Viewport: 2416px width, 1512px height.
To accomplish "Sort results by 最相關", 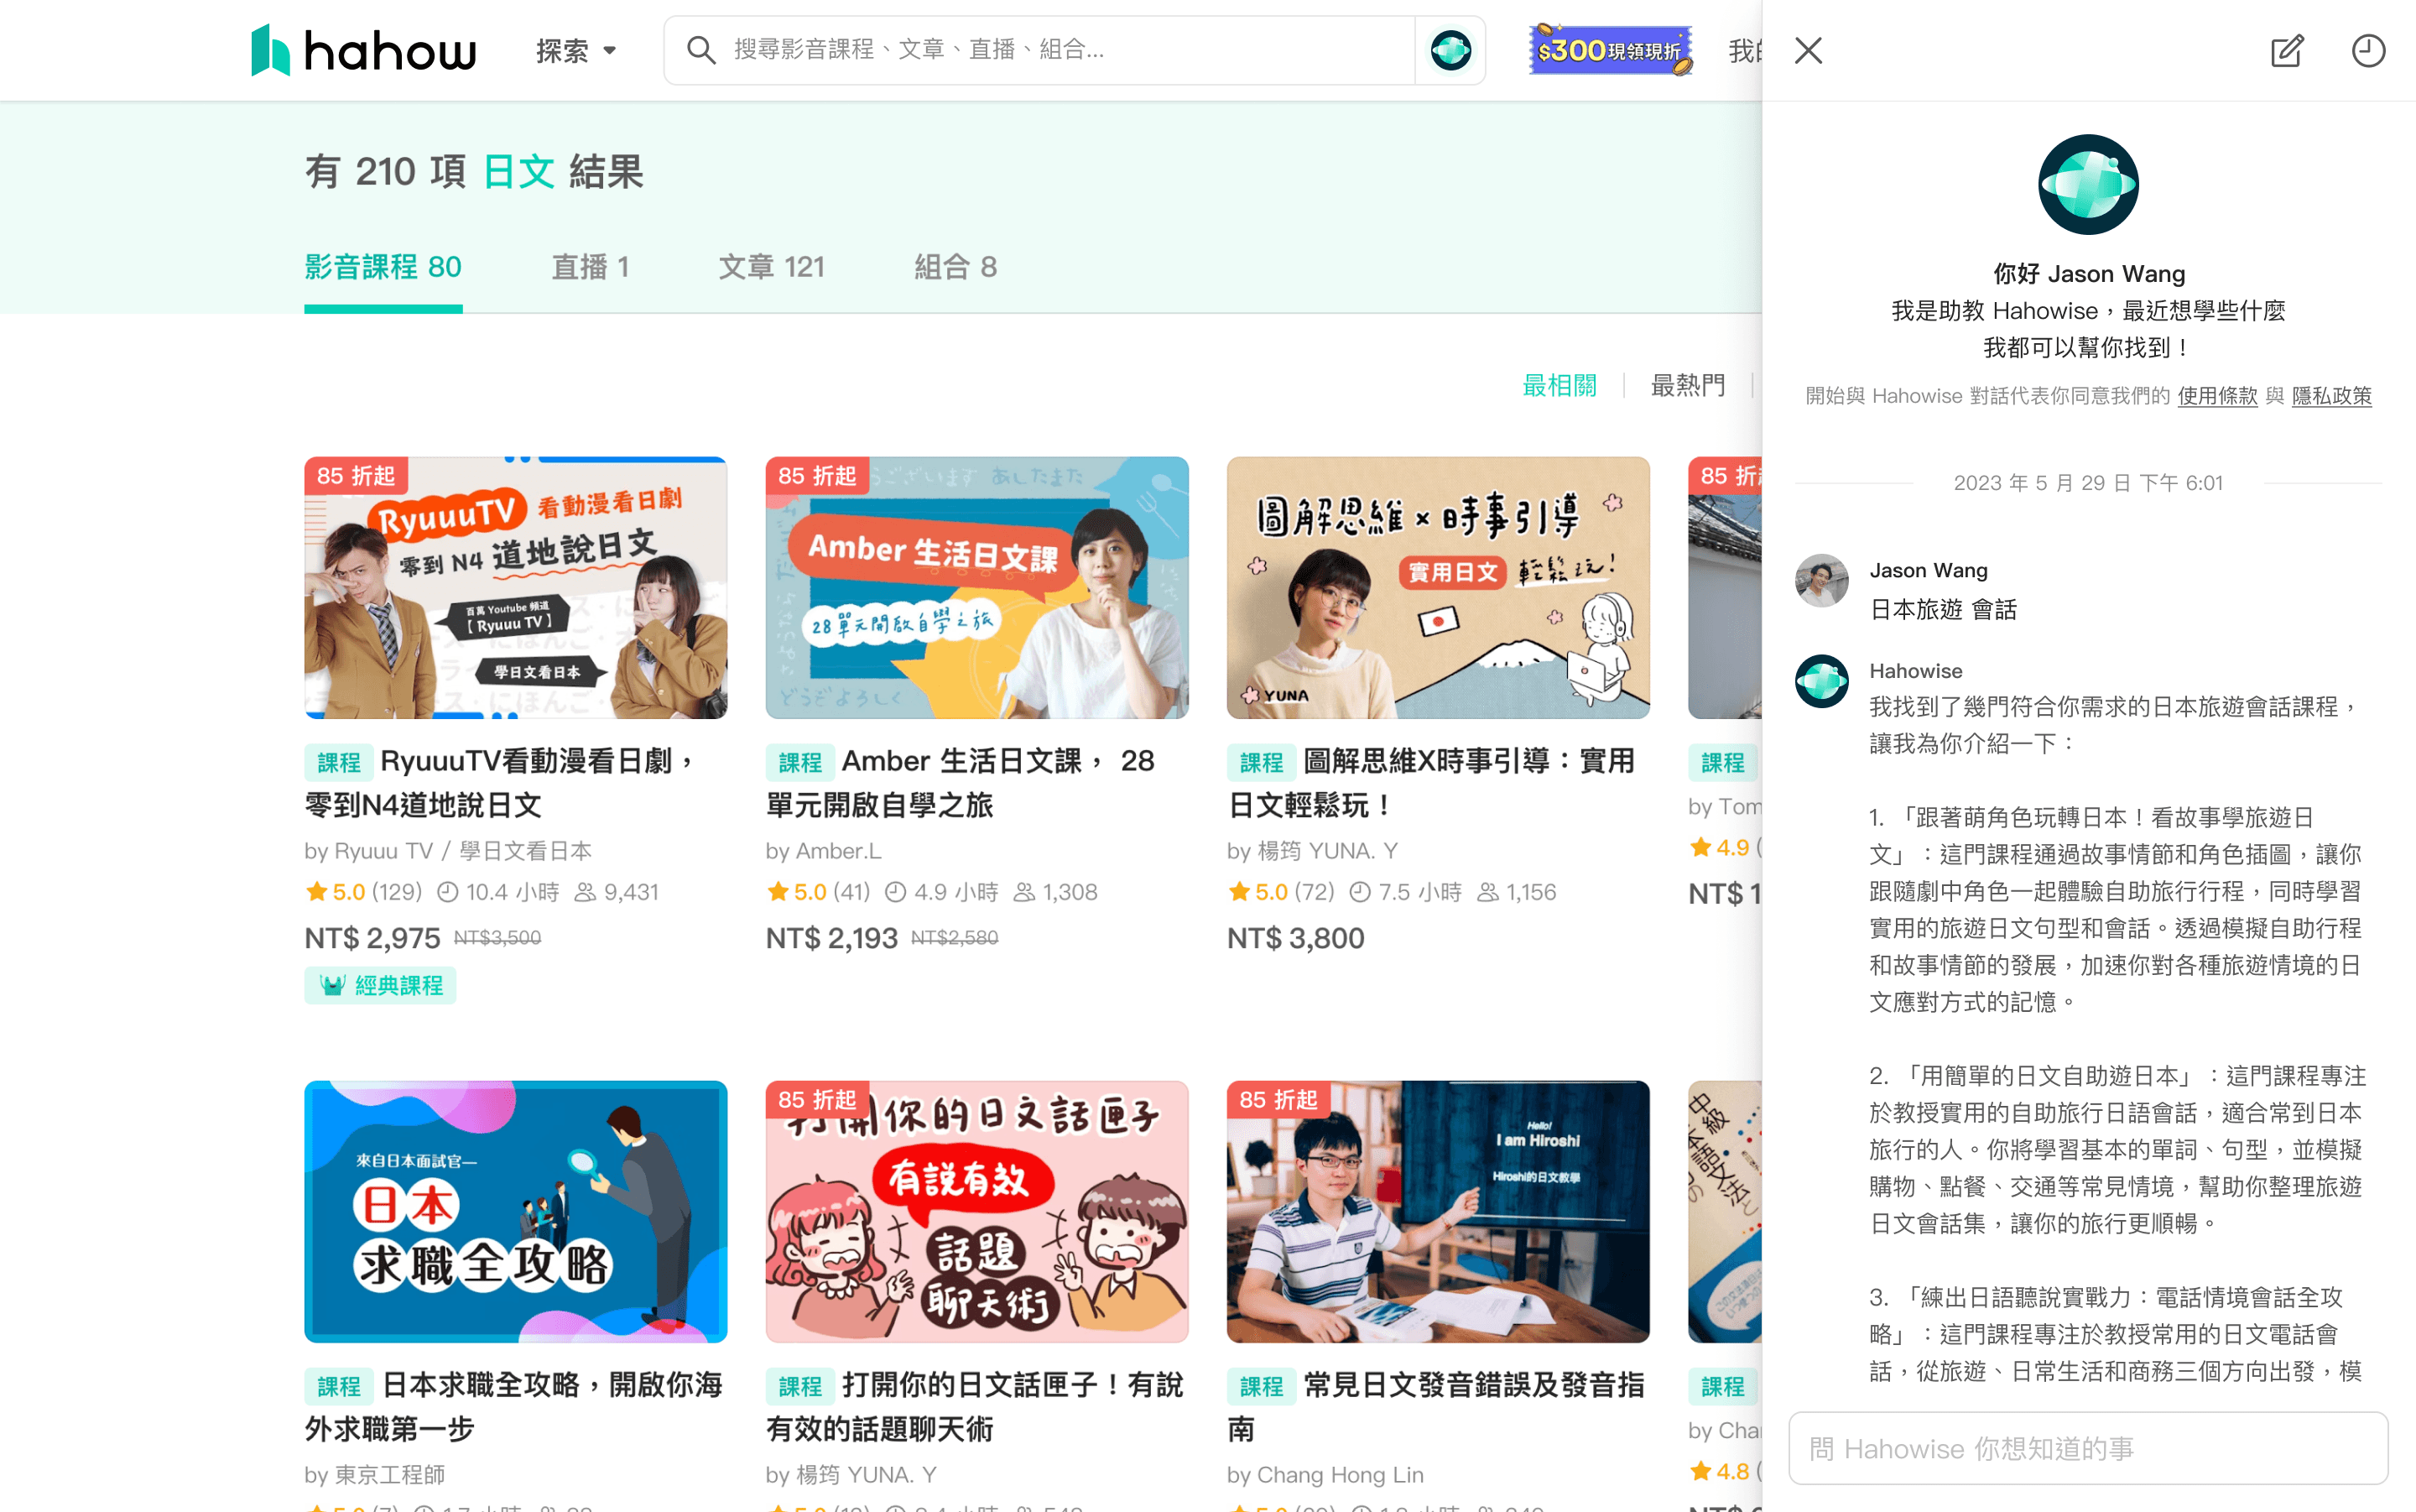I will pos(1559,385).
